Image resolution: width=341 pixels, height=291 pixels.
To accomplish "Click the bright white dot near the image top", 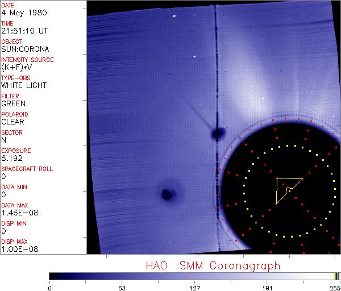I will [195, 56].
